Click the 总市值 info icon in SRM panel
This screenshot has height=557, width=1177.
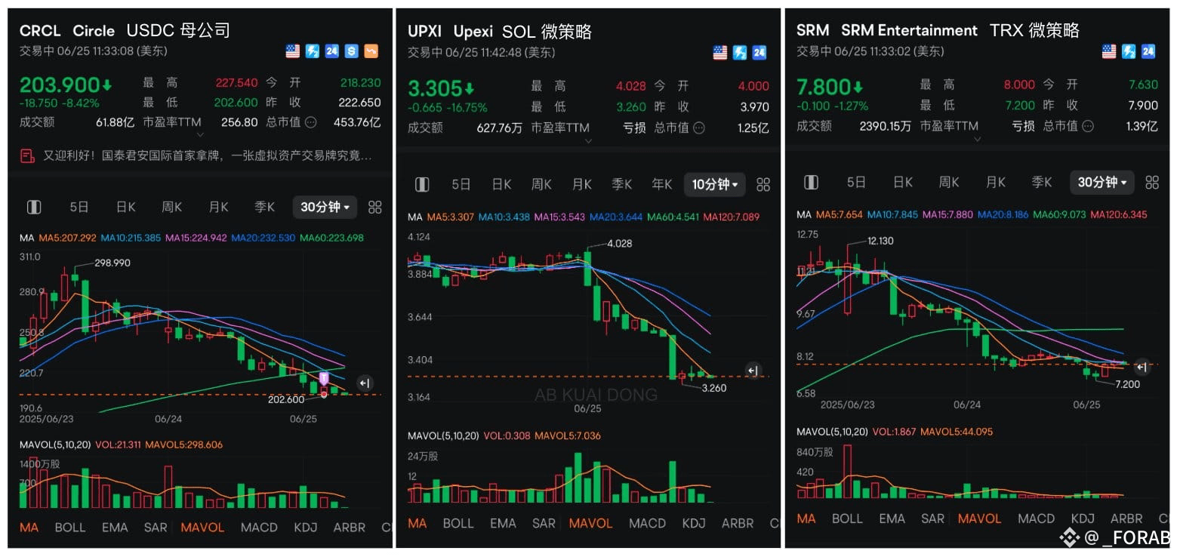[x=1087, y=126]
